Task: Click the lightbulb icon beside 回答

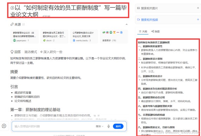Action: (12, 52)
